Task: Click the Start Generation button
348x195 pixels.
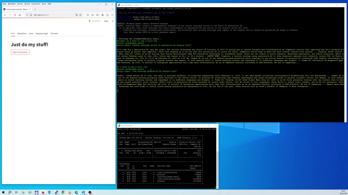Action: click(x=20, y=52)
